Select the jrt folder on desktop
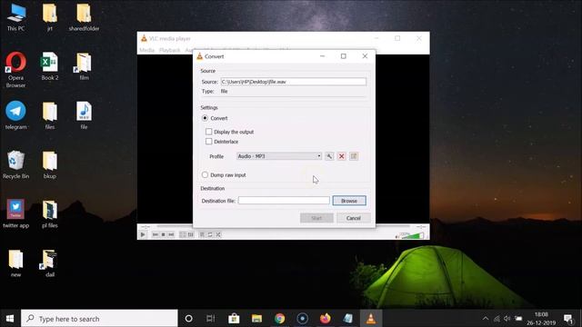Image resolution: width=582 pixels, height=327 pixels. click(50, 18)
